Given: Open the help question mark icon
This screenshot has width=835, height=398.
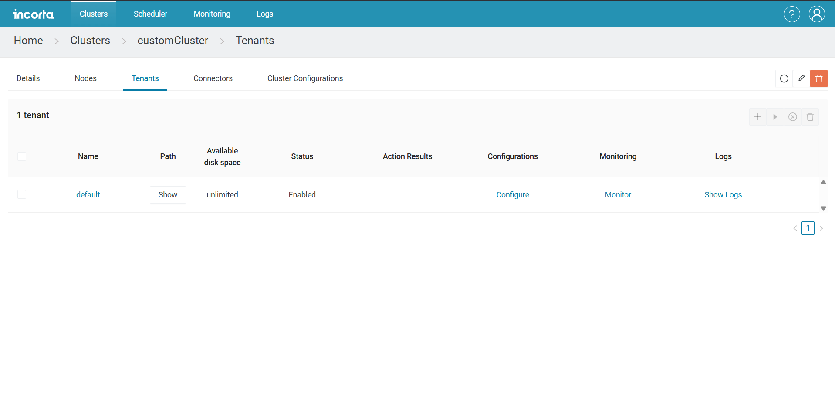Looking at the screenshot, I should (x=792, y=14).
